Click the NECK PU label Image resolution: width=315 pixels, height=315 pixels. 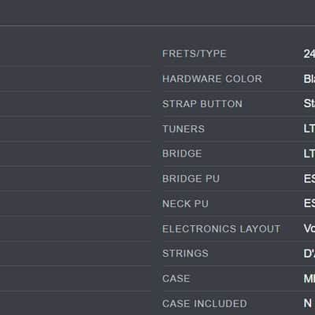tap(185, 204)
